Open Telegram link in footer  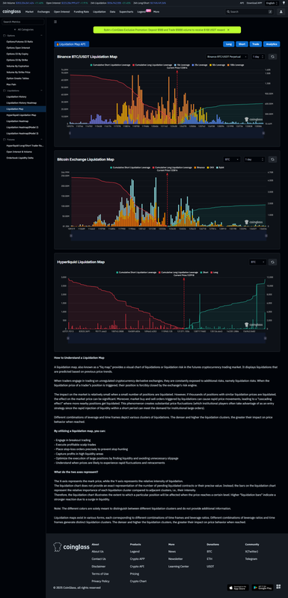point(251,559)
